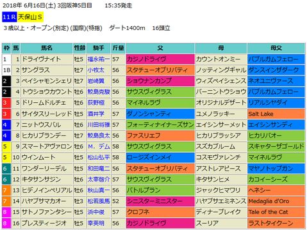Open jockey link 鮫島良太
Viewport: 307px width, 230px height.
coord(99,135)
